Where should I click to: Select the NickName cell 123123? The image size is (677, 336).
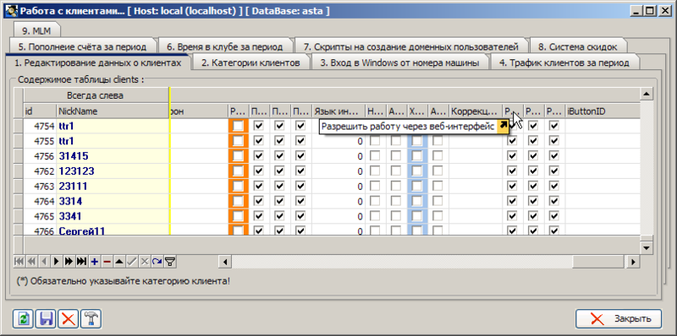(x=113, y=171)
